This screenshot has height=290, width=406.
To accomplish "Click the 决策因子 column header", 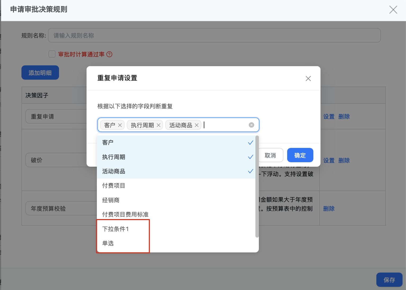I will pyautogui.click(x=37, y=96).
